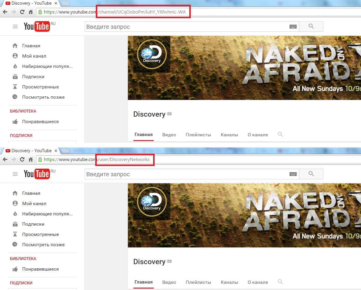Click the green padlock in the lower address bar
Screen dimensions: 361x290
pyautogui.click(x=40, y=159)
